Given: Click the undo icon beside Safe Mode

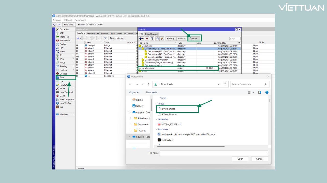Looking at the screenshot, I should click(54, 25).
